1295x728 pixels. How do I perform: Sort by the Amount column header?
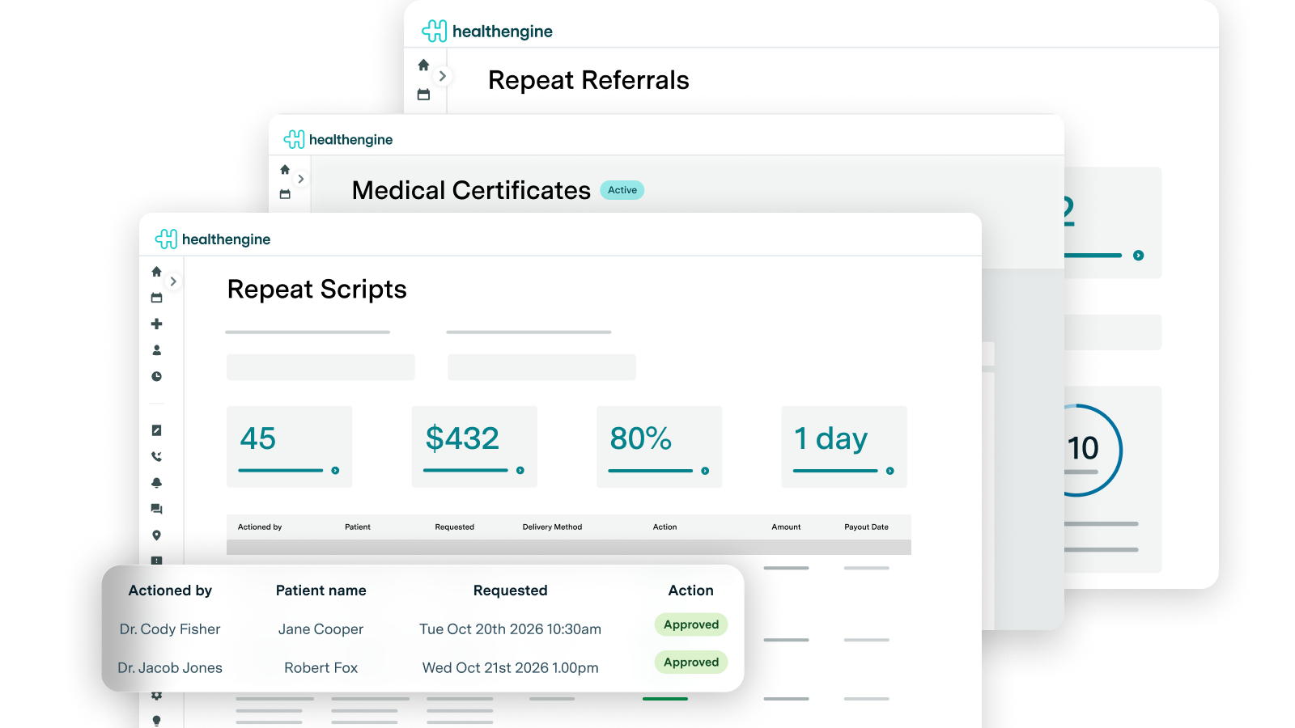click(x=786, y=527)
